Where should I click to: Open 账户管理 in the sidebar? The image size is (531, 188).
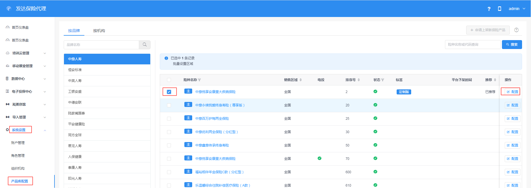click(18, 143)
